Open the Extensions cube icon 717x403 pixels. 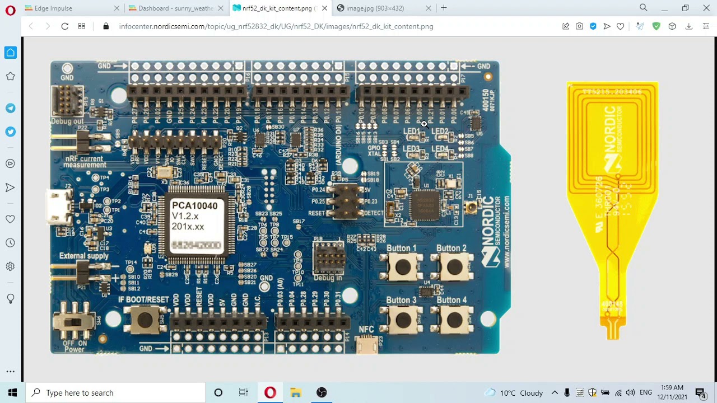pos(672,26)
